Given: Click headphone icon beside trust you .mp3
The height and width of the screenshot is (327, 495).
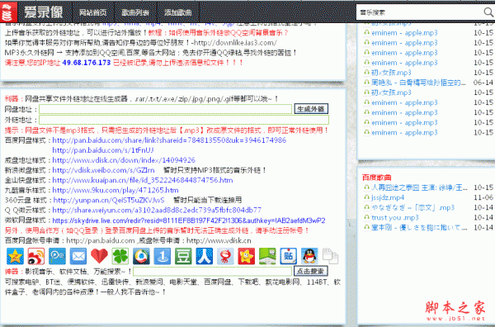Looking at the screenshot, I should click(366, 217).
